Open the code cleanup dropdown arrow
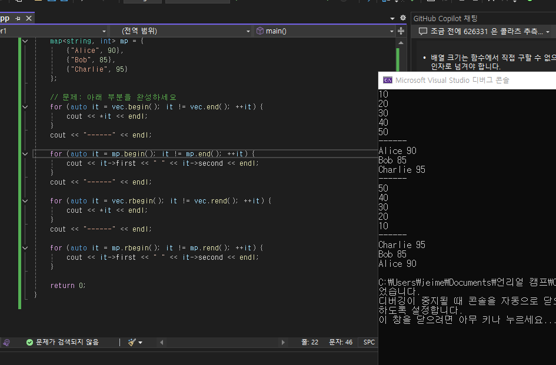This screenshot has width=556, height=365. pyautogui.click(x=141, y=343)
